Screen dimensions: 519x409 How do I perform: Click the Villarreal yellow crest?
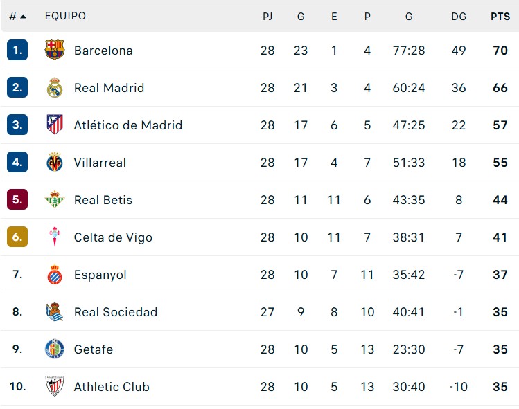tap(54, 163)
